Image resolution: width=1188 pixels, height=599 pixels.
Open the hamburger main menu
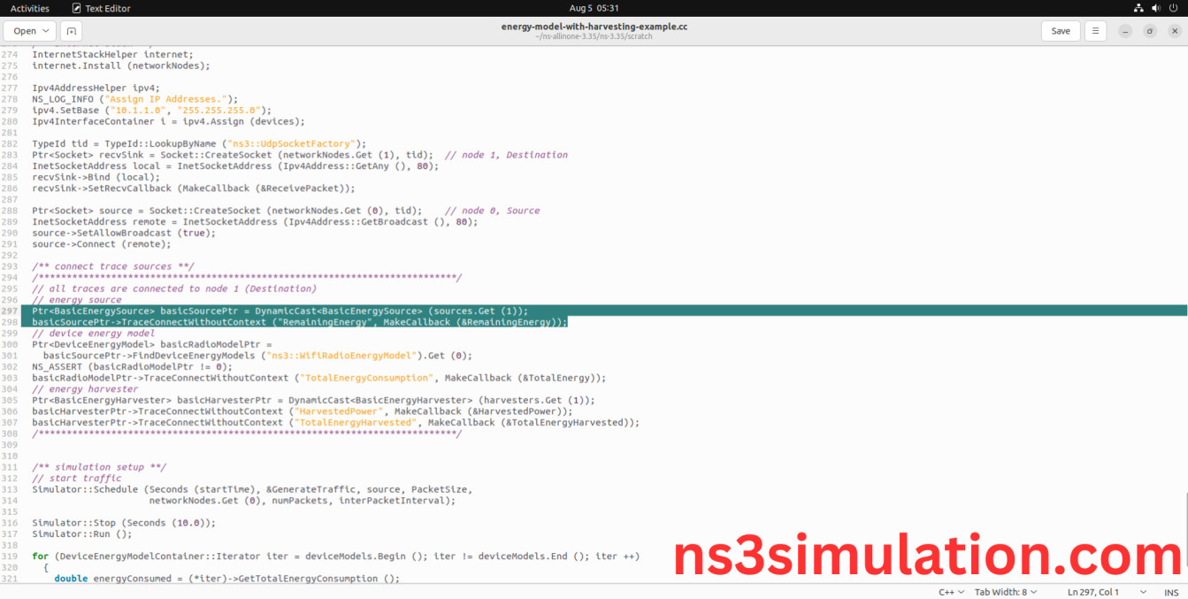[1095, 30]
